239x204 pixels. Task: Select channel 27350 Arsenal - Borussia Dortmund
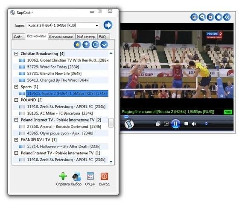point(64,127)
